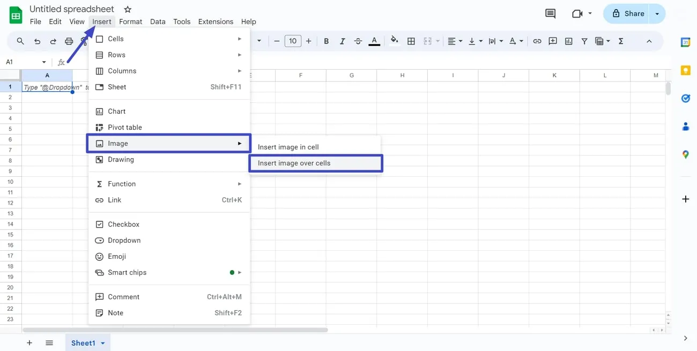Open the dropdown arrow beside Share
The width and height of the screenshot is (697, 351).
[x=657, y=13]
